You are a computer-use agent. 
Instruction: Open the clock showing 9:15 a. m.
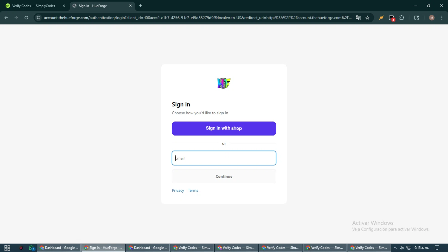422,248
